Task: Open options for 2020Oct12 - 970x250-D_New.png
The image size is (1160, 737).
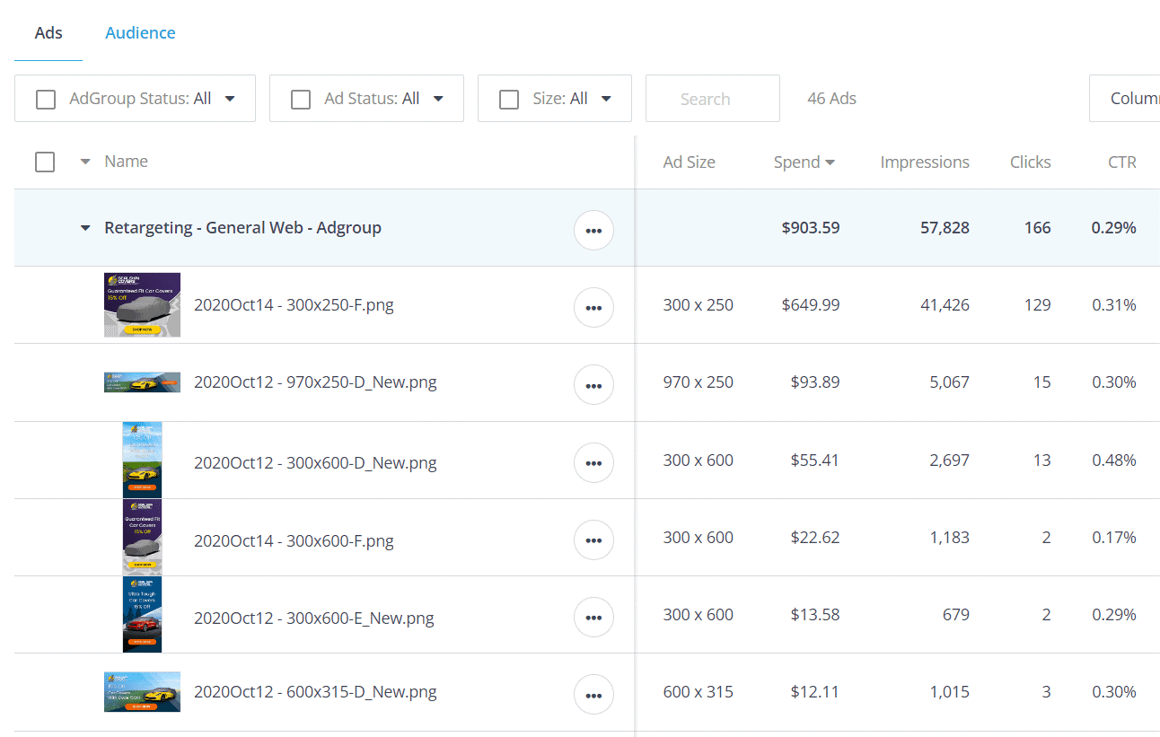Action: (593, 384)
